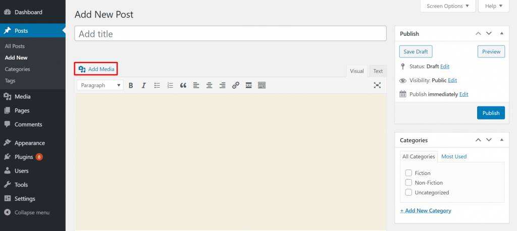Screen dimensions: 517x231
Task: Move Categories box down
Action: tap(489, 140)
